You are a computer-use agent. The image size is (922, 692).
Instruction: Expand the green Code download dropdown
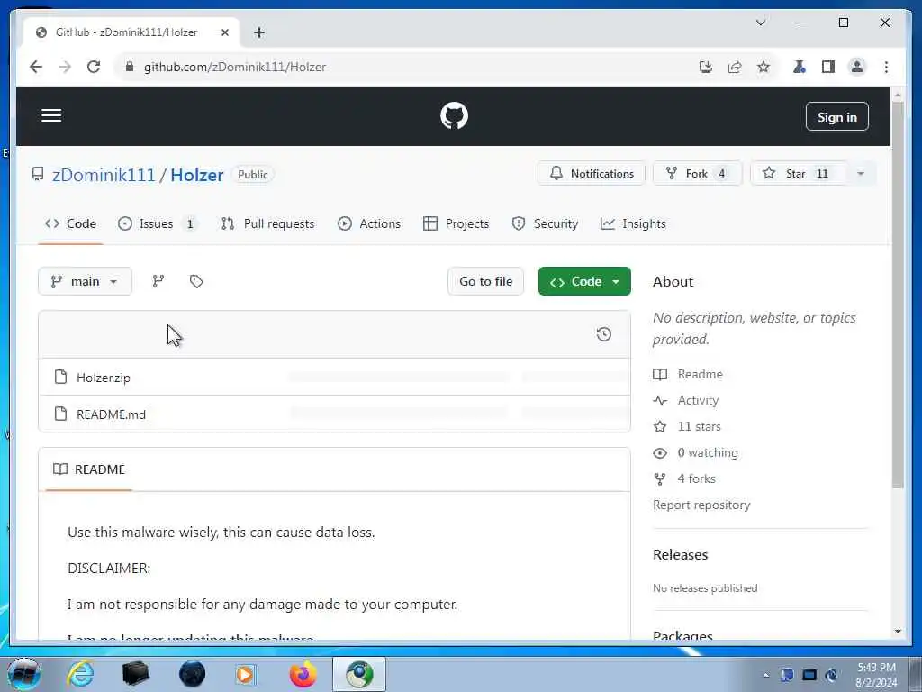[x=584, y=281]
